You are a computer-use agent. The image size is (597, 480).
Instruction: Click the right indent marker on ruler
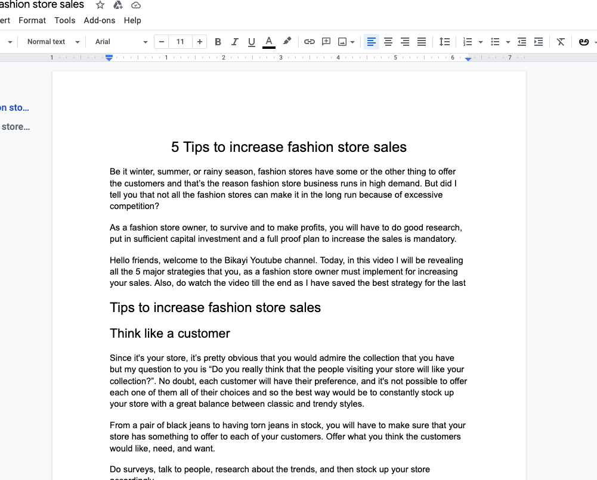click(x=468, y=59)
